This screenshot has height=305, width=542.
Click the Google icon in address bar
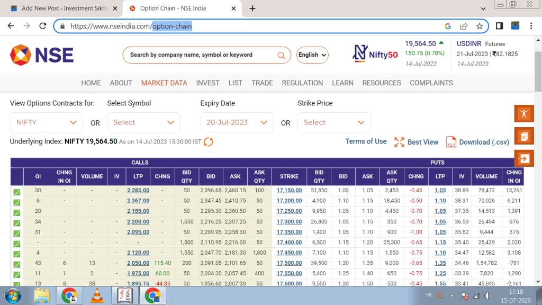[x=448, y=26]
